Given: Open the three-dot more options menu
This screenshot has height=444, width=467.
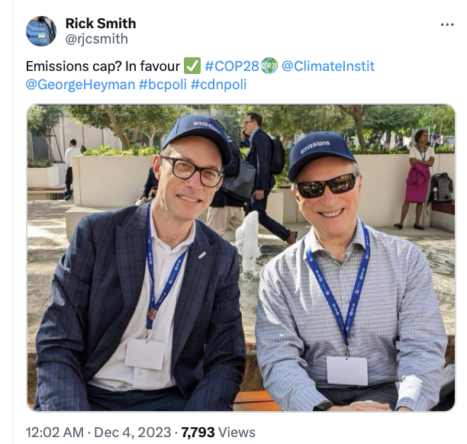Looking at the screenshot, I should pyautogui.click(x=447, y=24).
